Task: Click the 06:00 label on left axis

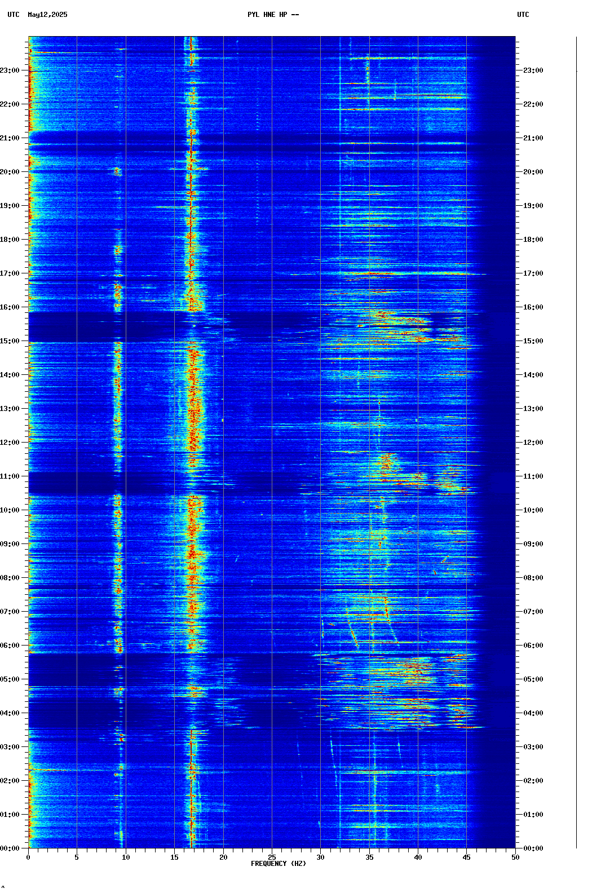Action: [10, 646]
